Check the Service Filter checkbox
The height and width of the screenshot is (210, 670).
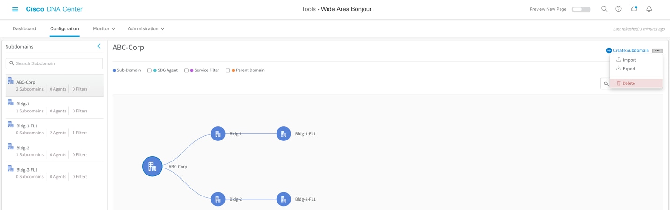pos(186,70)
